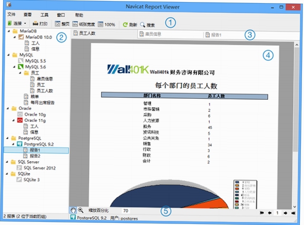Select 每月出席报告 report in tree
Screen dimensions: 304x225
coord(42,102)
